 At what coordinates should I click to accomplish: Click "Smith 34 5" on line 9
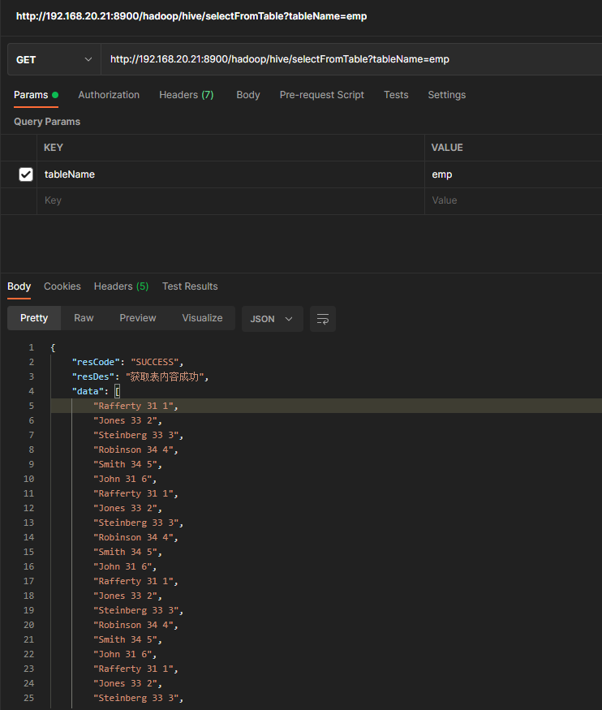(126, 464)
